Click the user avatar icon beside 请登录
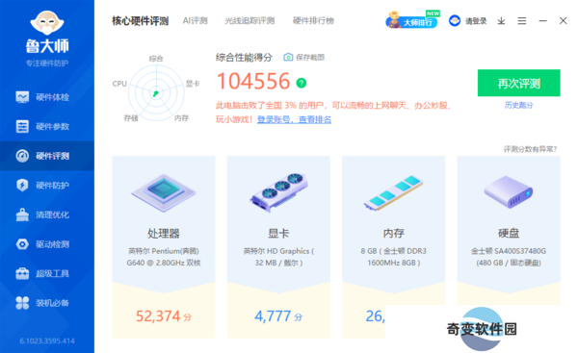 coord(455,20)
